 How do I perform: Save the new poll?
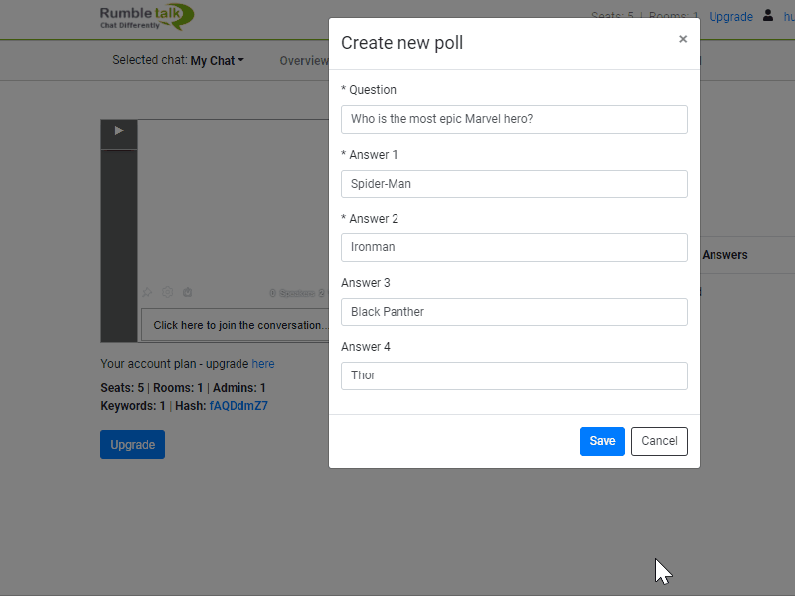click(x=602, y=441)
